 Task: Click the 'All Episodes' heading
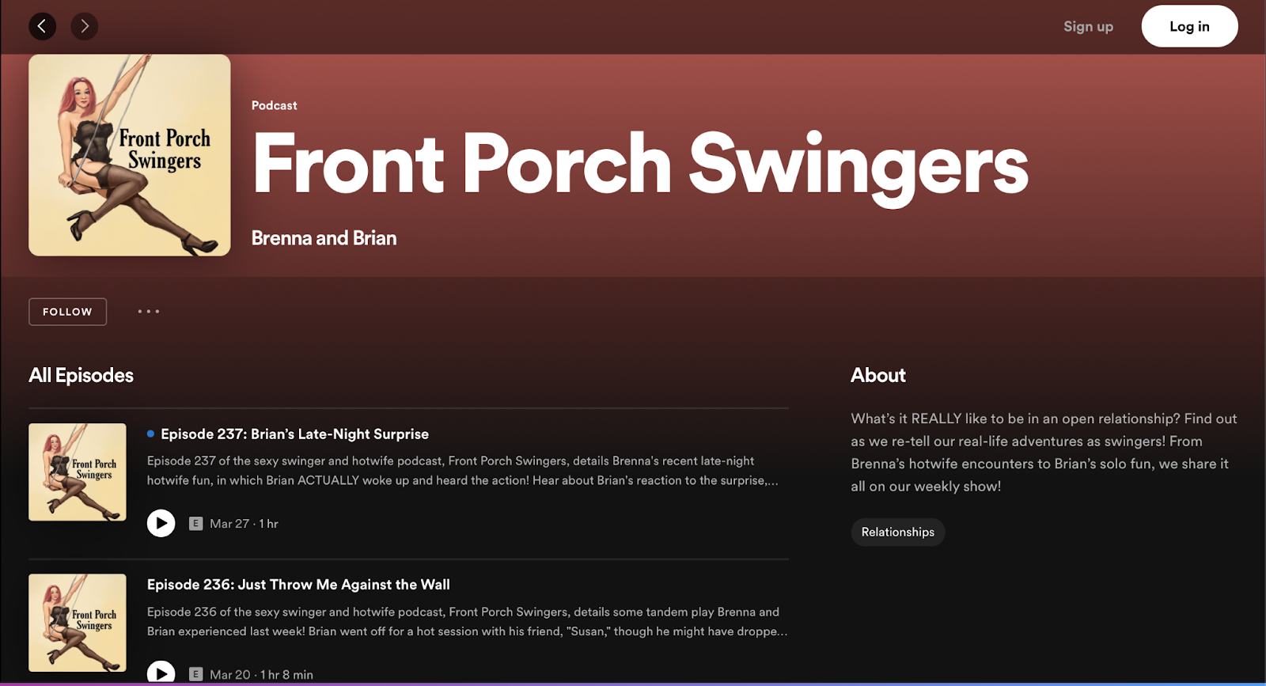point(81,375)
